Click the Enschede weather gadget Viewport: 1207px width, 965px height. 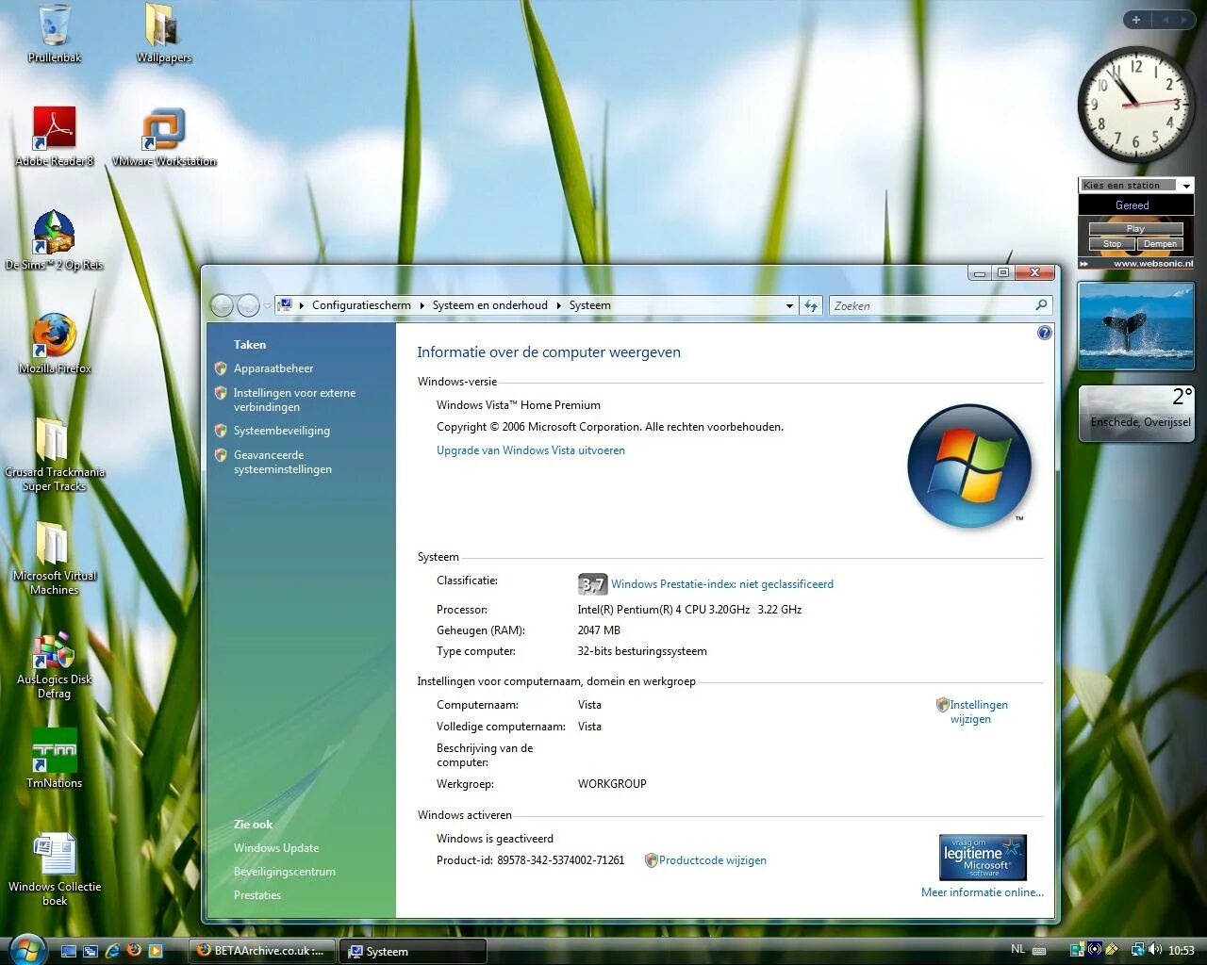(x=1136, y=413)
